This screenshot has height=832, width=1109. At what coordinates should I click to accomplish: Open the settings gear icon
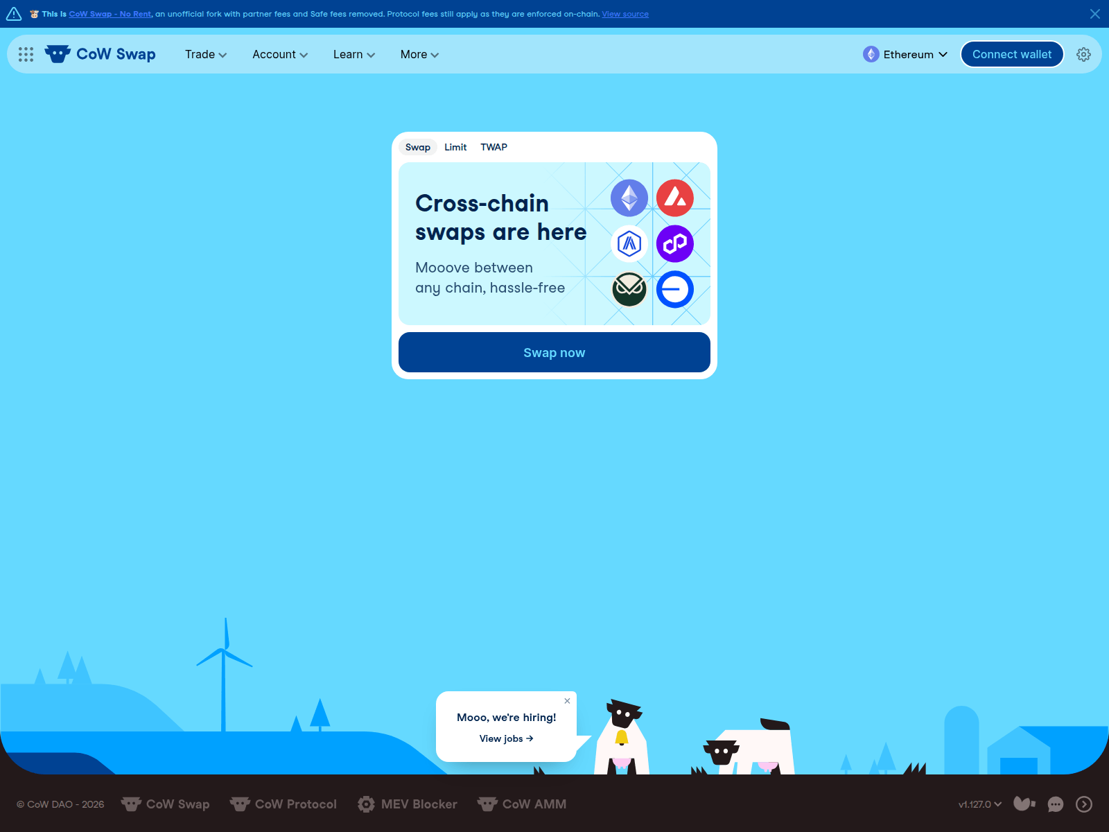point(1083,54)
